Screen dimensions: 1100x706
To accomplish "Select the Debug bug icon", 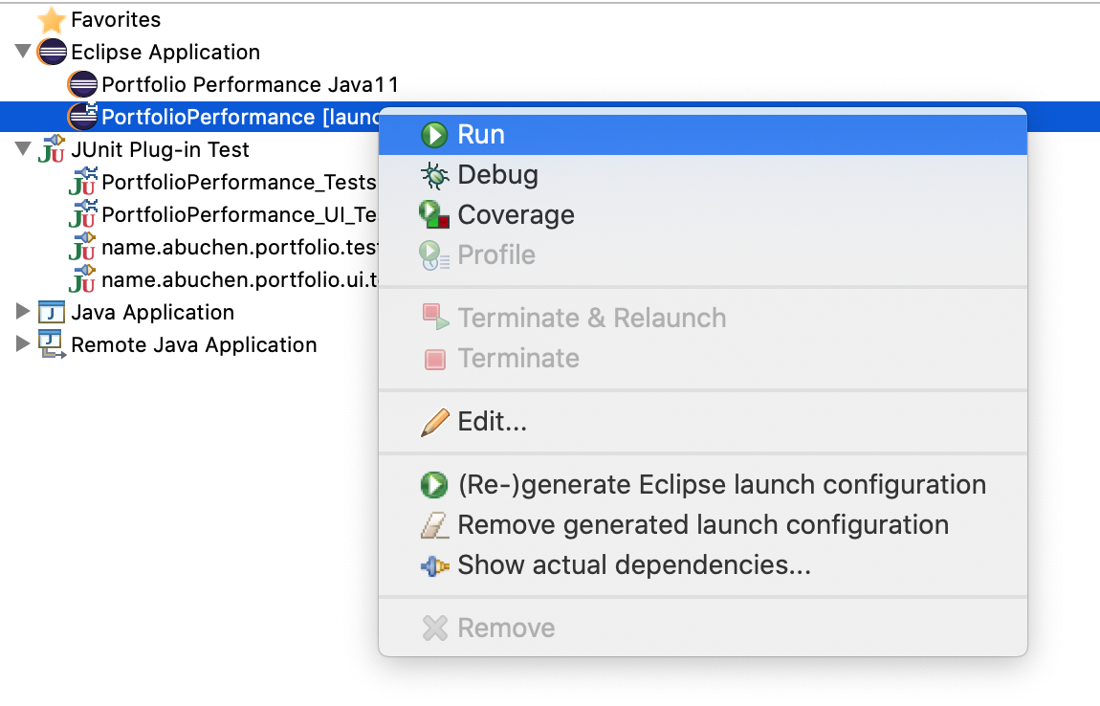I will coord(437,174).
